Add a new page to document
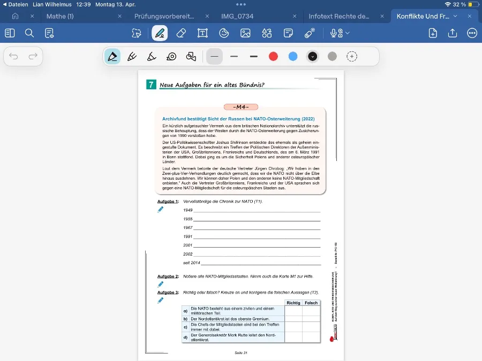Viewport: 482px width, 361px height. pyautogui.click(x=433, y=33)
